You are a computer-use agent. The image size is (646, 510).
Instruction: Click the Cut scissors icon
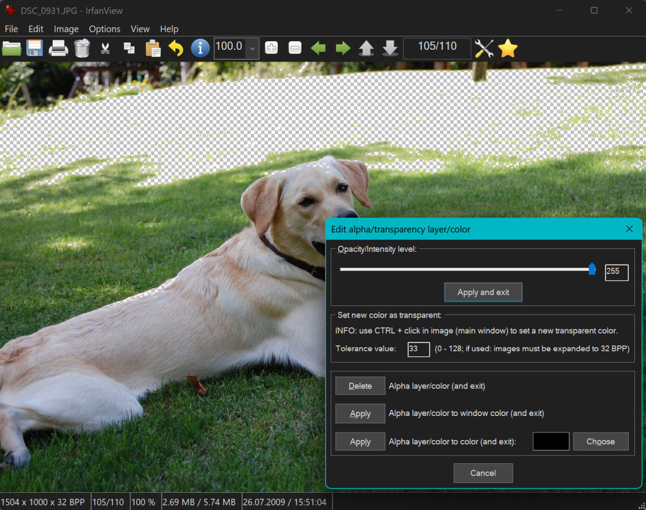[x=105, y=49]
